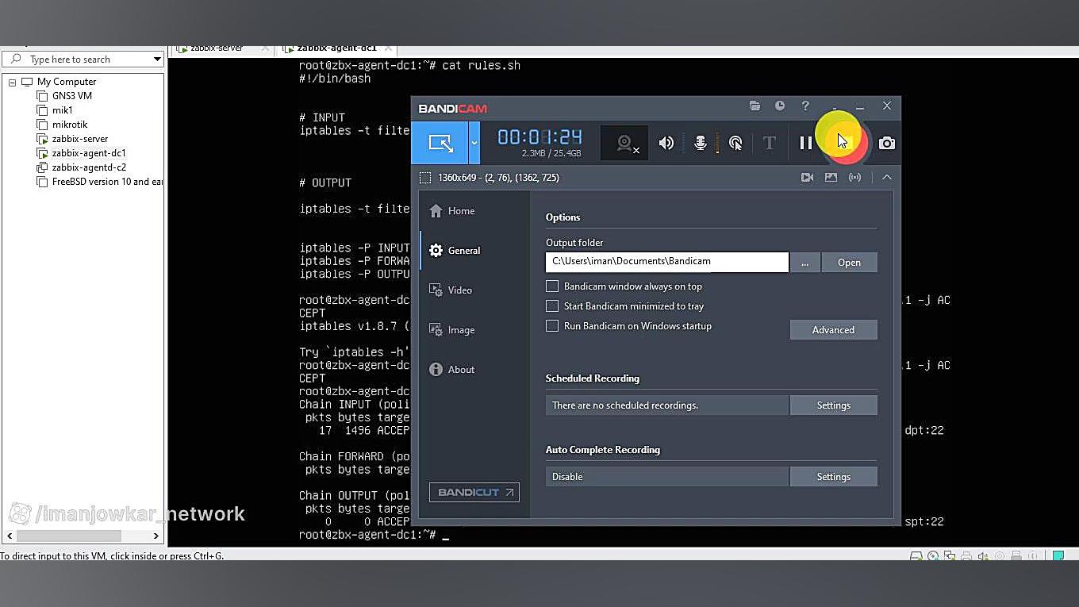This screenshot has height=607, width=1079.
Task: Click the network adapter status icon
Action: pyautogui.click(x=950, y=556)
